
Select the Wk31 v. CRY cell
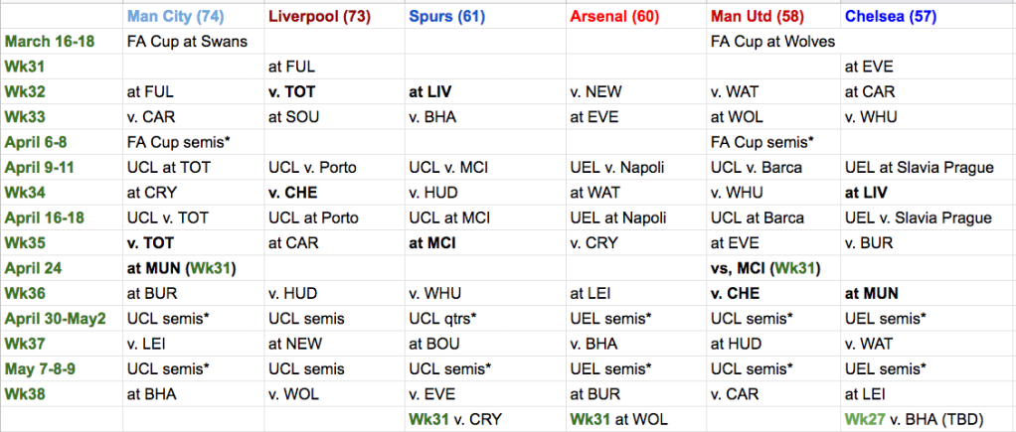pos(485,418)
